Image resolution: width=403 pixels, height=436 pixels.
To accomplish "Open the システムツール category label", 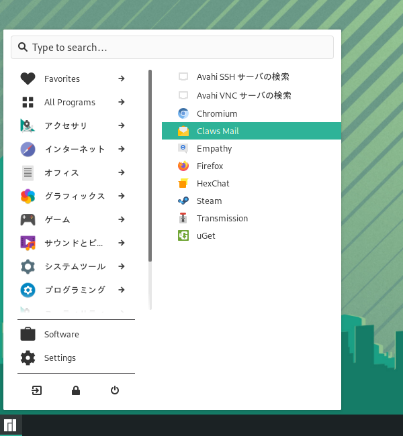I will tap(75, 267).
